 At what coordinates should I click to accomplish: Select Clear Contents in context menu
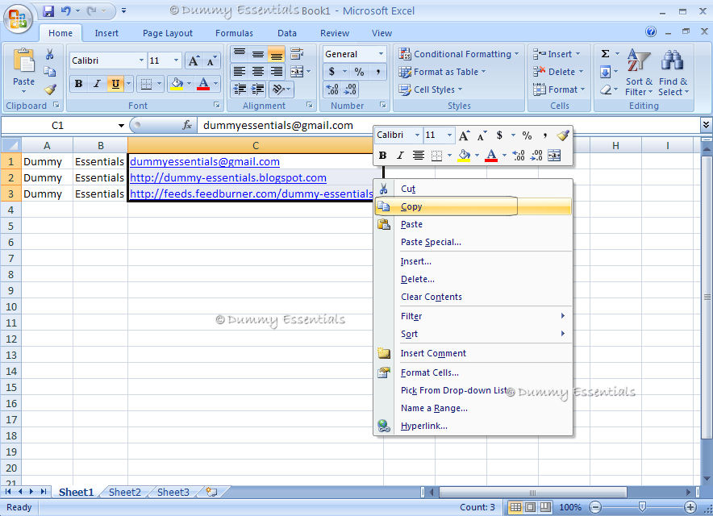coord(473,297)
